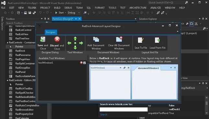This screenshot has height=119, width=209.
Task: Click the Quick Launch magnifier icon
Action: (x=186, y=2)
